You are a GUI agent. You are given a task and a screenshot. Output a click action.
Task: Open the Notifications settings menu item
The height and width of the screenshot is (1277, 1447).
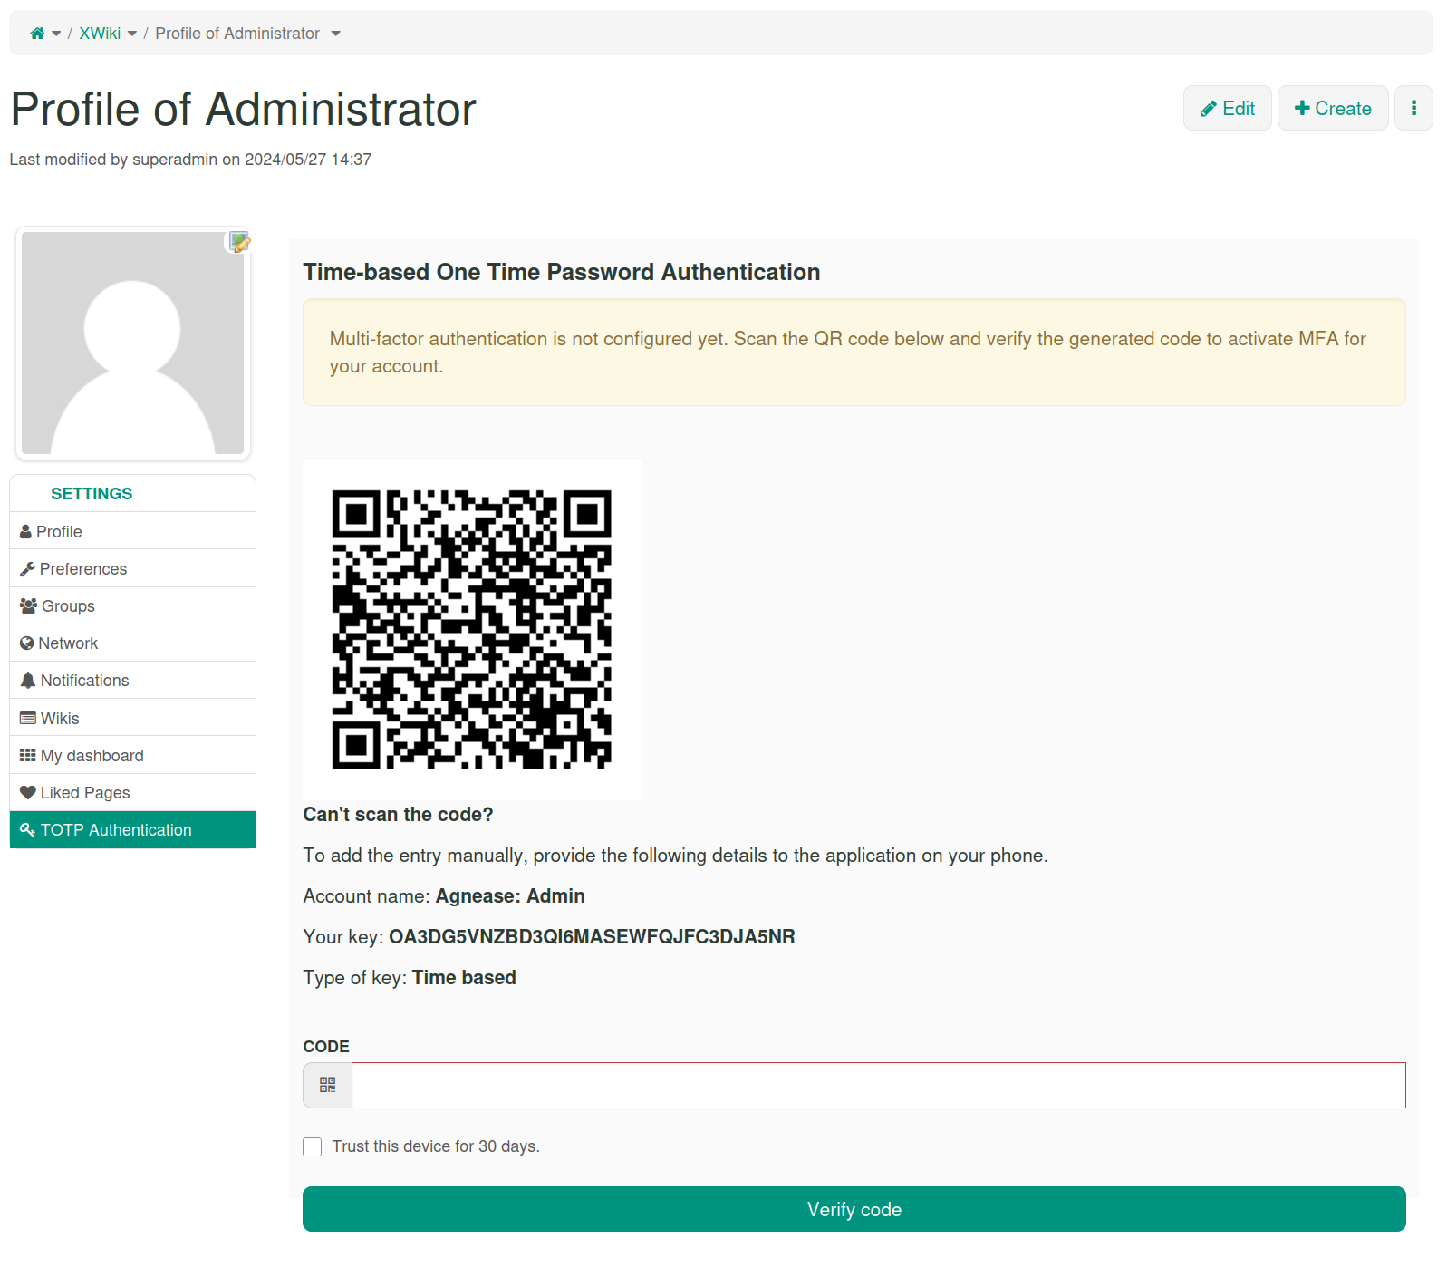pos(132,680)
